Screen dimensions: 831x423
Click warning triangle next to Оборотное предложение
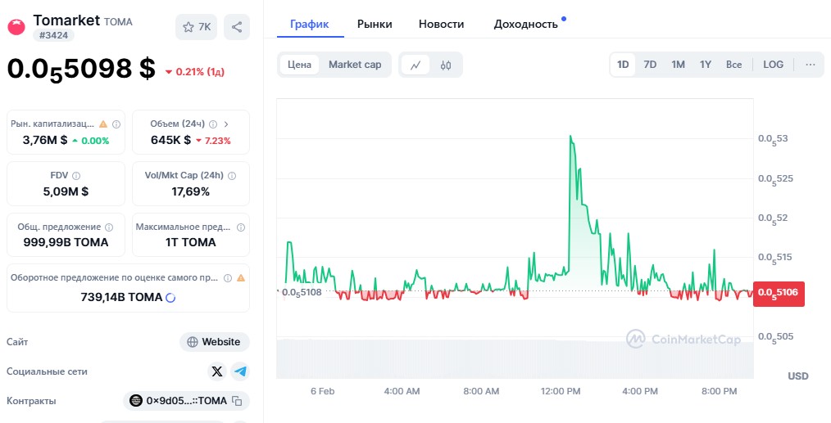click(x=241, y=277)
